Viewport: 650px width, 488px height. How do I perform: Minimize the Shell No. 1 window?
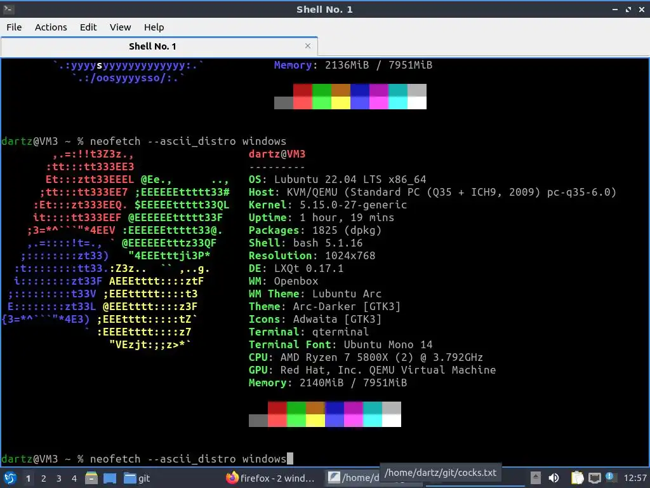[614, 10]
